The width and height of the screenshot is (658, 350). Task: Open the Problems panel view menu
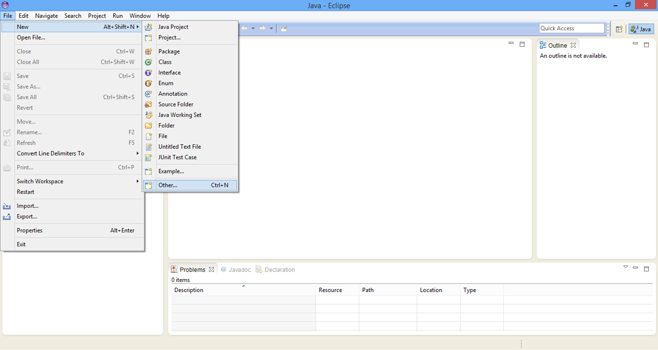tap(626, 266)
